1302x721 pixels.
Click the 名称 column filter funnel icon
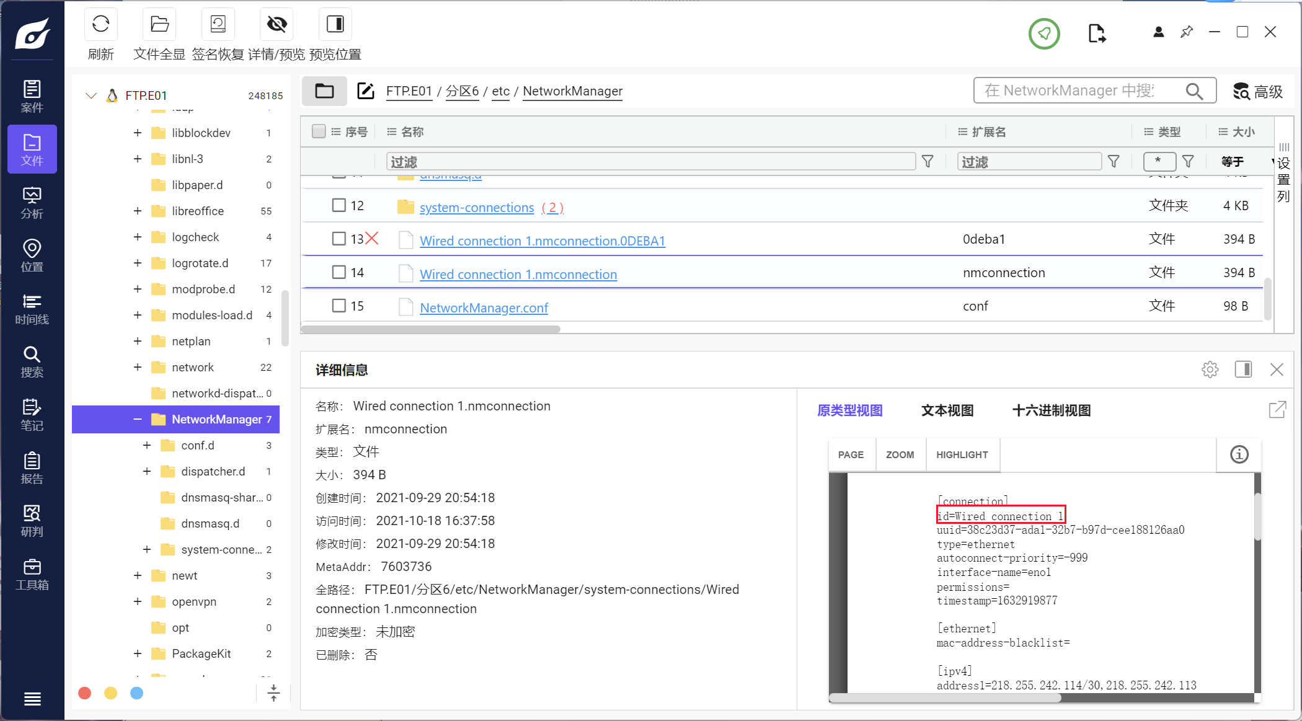(928, 161)
